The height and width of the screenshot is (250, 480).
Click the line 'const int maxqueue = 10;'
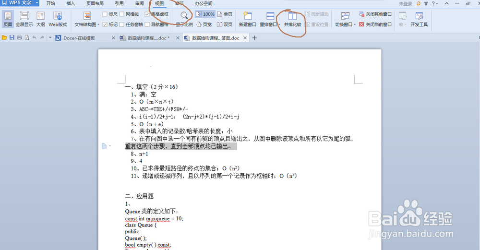[154, 218]
